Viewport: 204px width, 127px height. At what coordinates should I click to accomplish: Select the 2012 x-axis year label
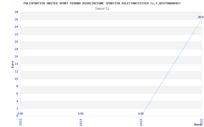click(20, 122)
